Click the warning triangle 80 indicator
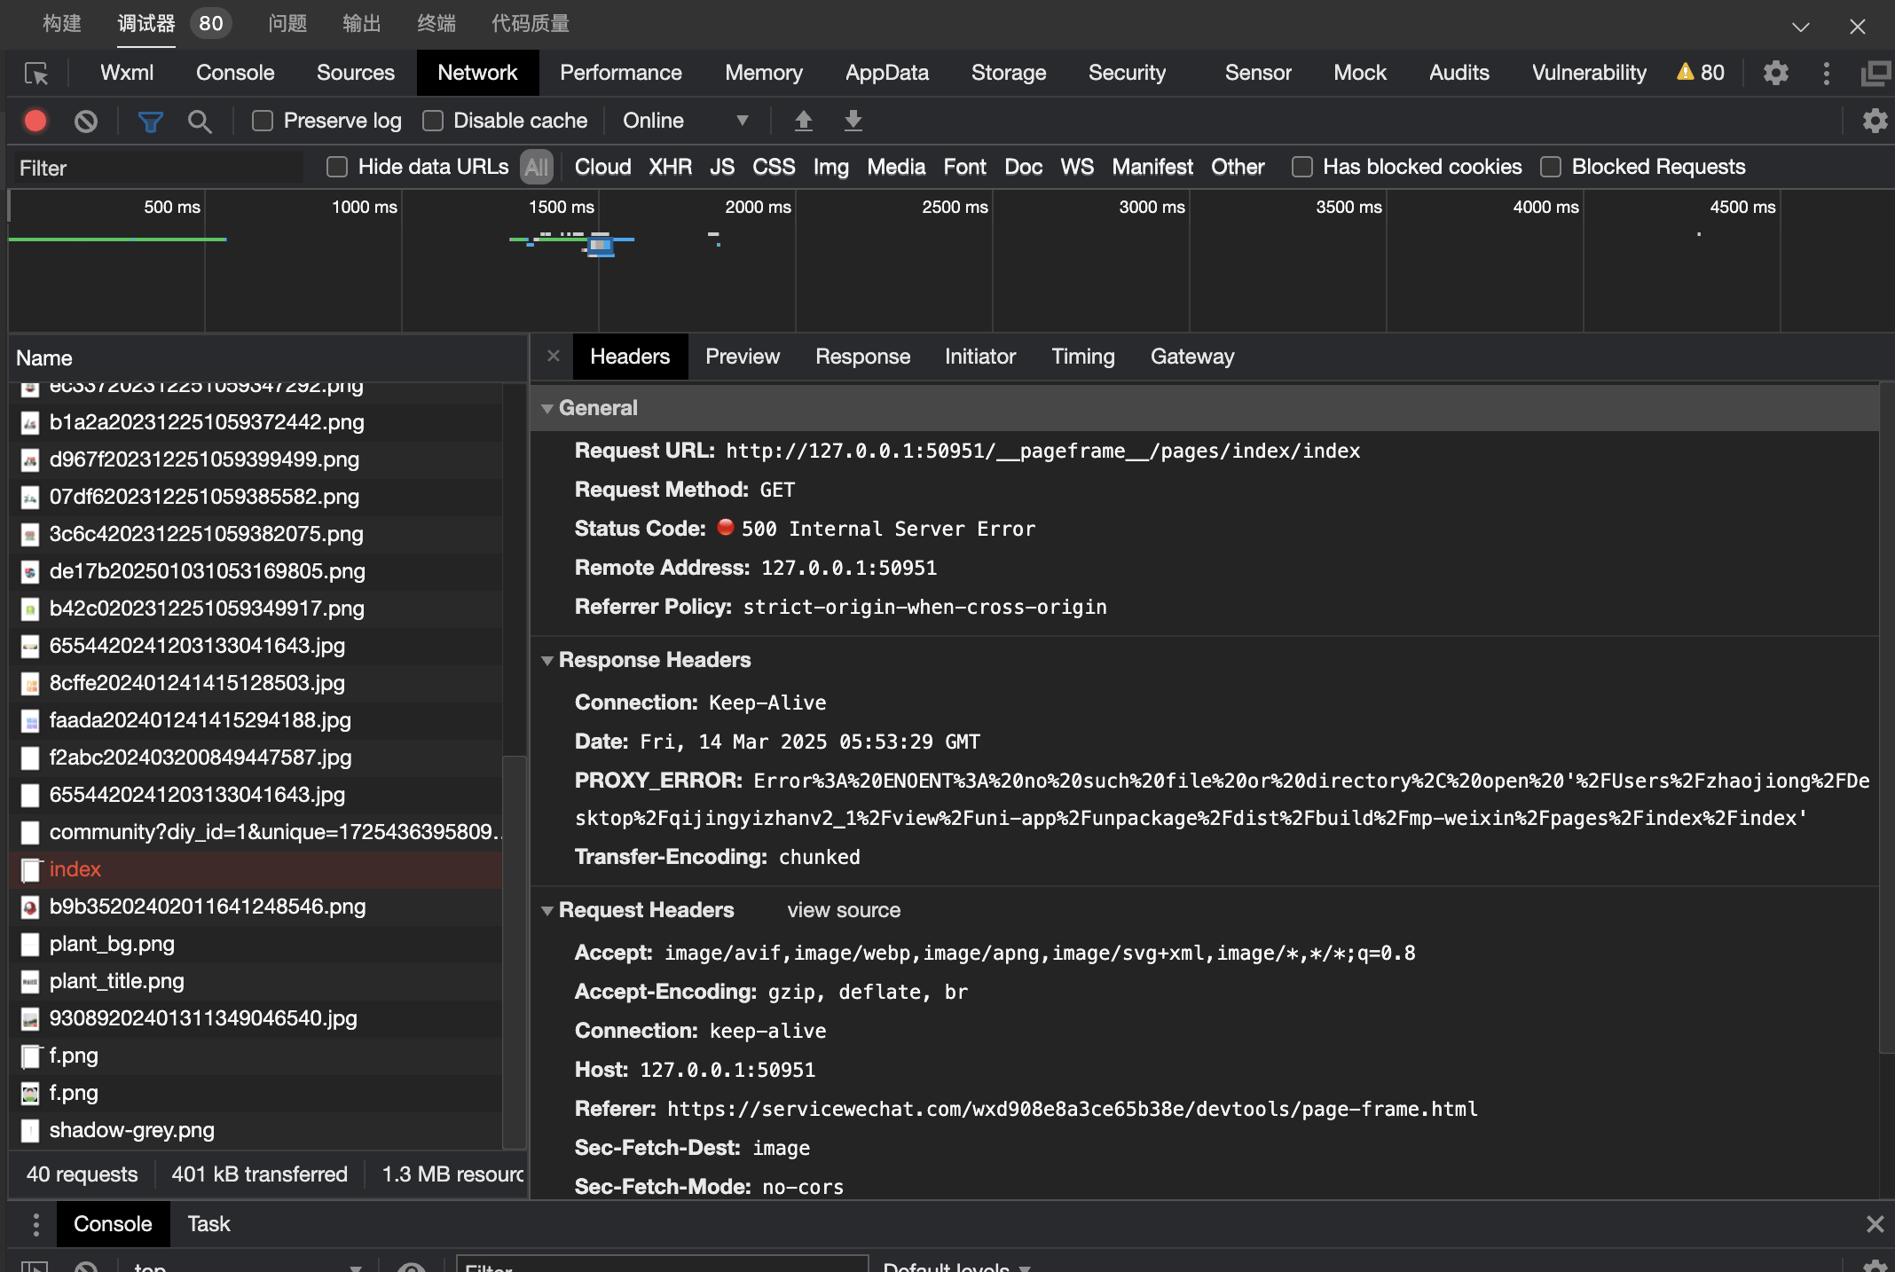The height and width of the screenshot is (1272, 1895). 1700,73
